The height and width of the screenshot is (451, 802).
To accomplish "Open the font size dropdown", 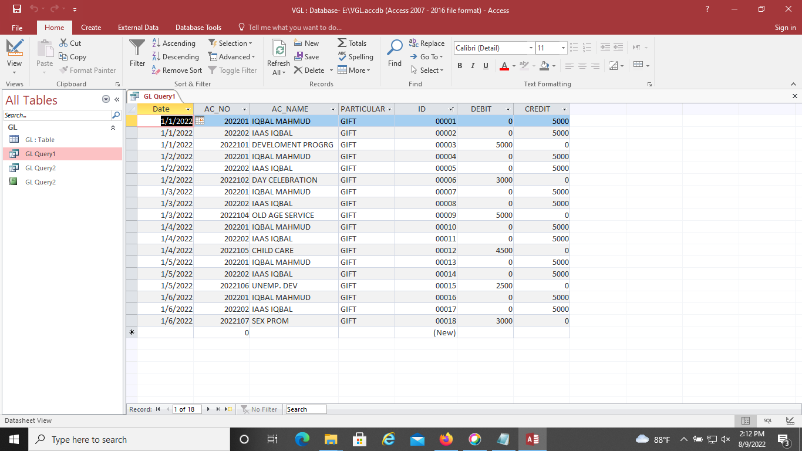I will (x=563, y=48).
